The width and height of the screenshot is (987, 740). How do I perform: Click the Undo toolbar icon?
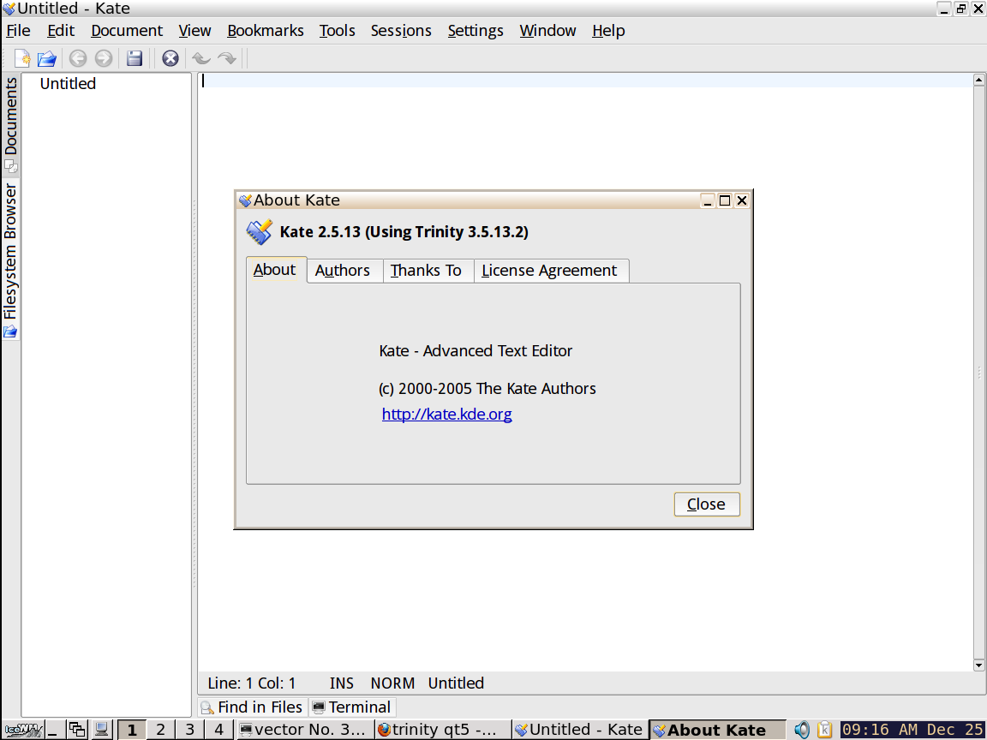[200, 58]
